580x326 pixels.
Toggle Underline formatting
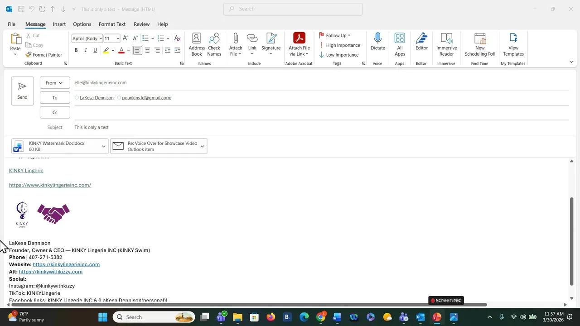(95, 50)
